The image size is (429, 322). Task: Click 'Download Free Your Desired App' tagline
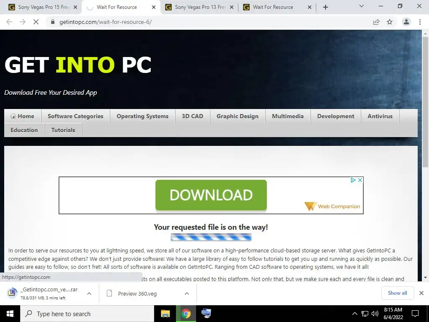click(51, 93)
